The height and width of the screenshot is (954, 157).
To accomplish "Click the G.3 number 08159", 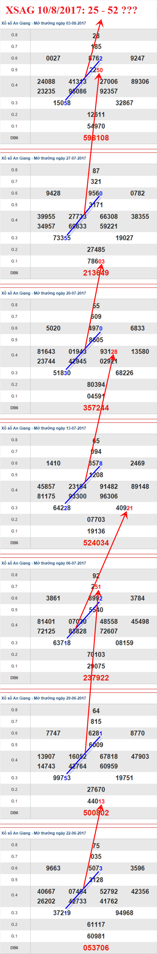I will coord(124,643).
